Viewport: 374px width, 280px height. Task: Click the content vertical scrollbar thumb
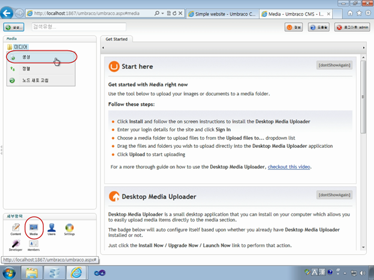363,97
